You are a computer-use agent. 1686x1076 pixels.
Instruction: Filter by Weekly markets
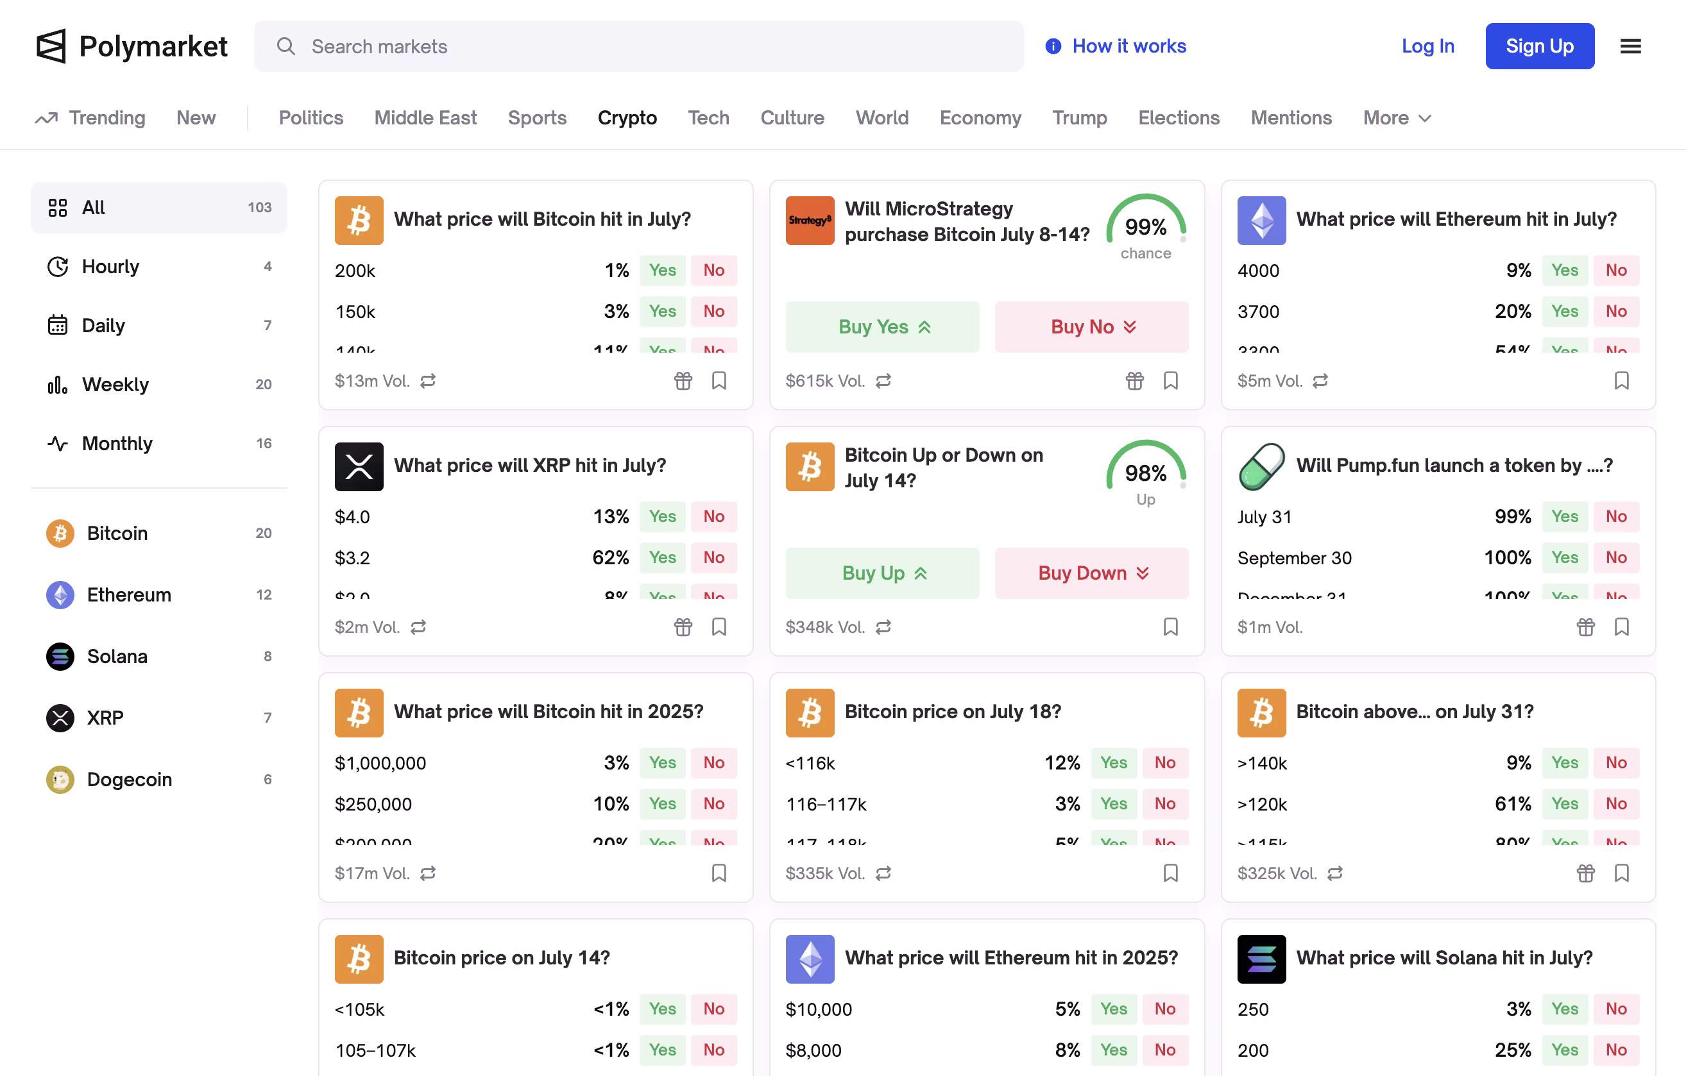159,384
